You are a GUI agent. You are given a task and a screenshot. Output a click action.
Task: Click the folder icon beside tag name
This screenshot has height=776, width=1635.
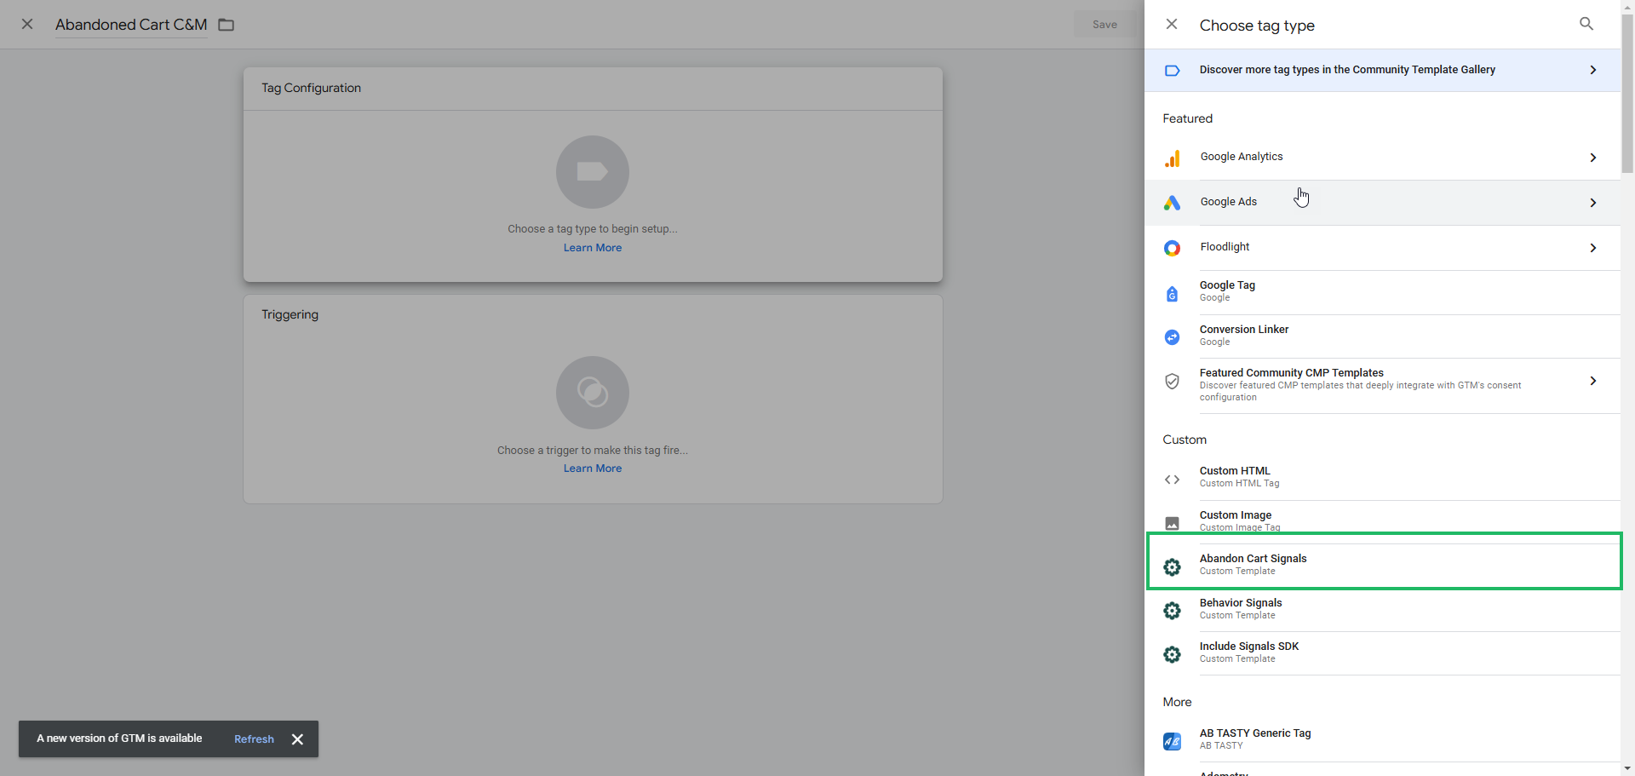coord(226,25)
